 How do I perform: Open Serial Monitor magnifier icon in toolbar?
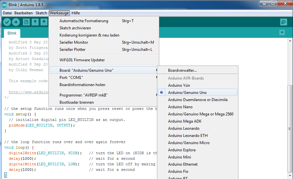[x=284, y=22]
